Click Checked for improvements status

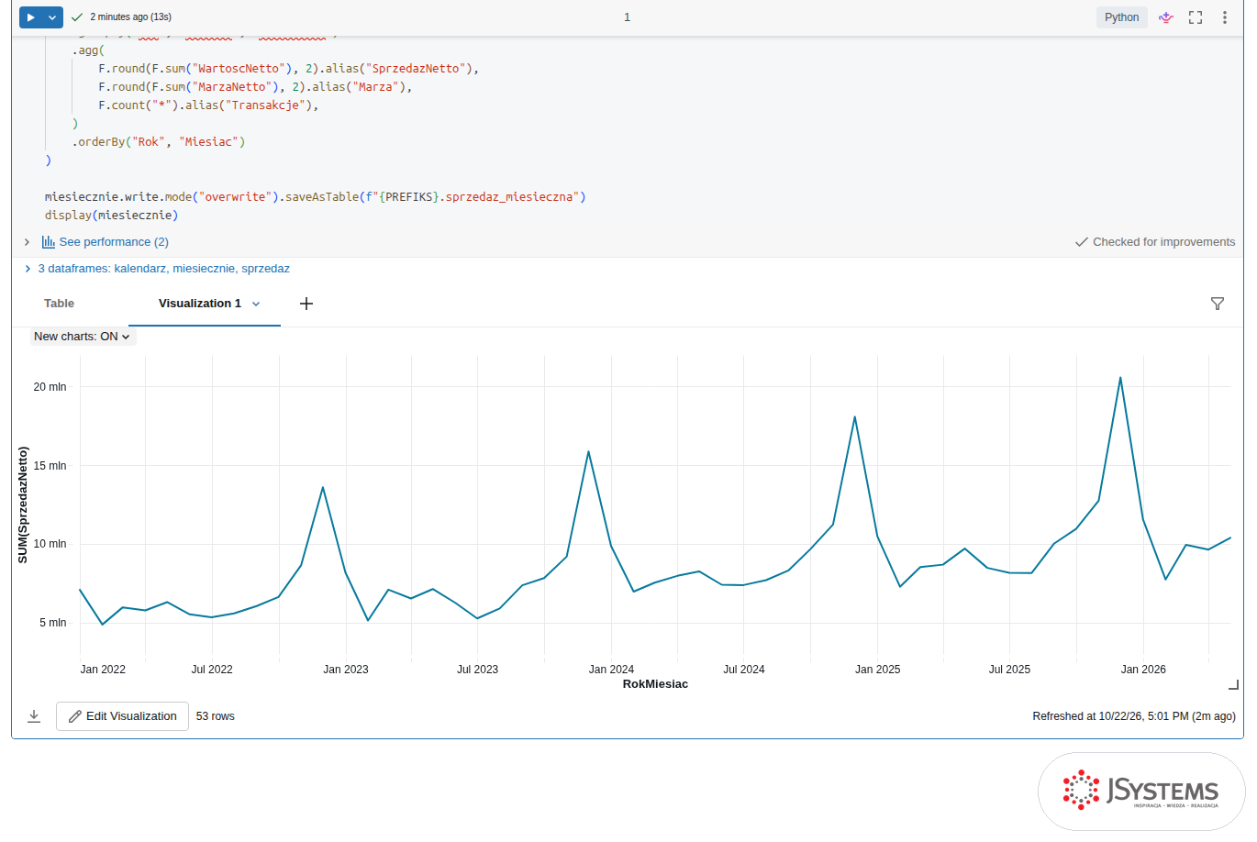[x=1155, y=242]
